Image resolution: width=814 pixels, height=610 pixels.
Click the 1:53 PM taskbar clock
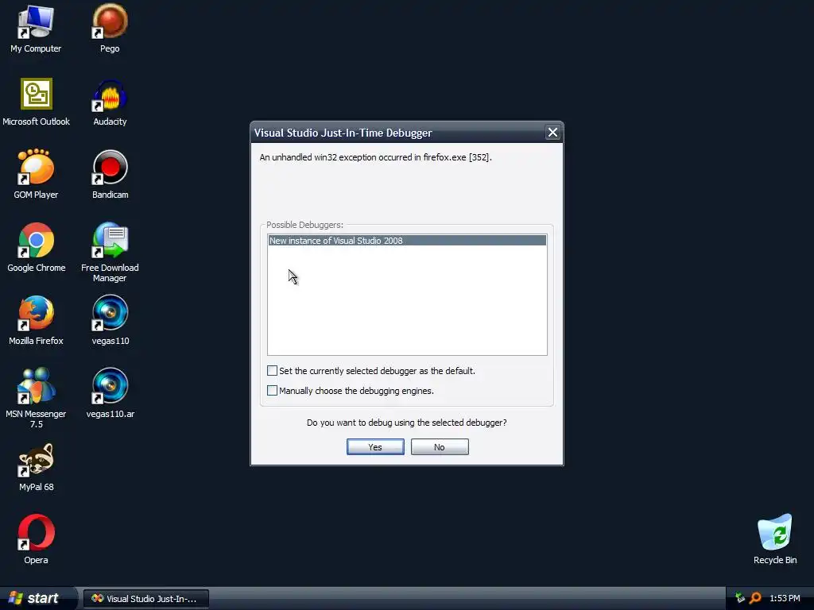coord(785,598)
